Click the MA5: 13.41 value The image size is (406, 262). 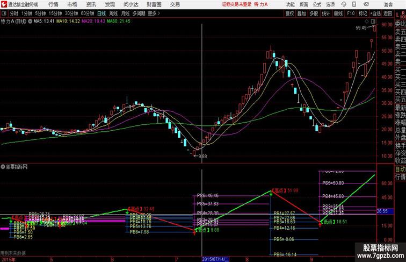pyautogui.click(x=44, y=22)
